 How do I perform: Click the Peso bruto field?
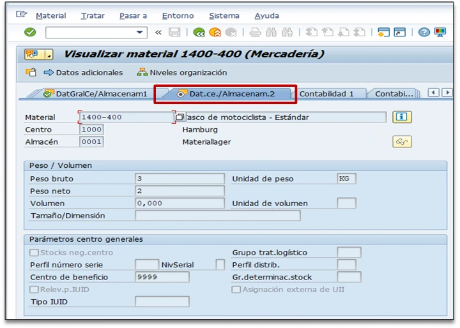tap(180, 179)
